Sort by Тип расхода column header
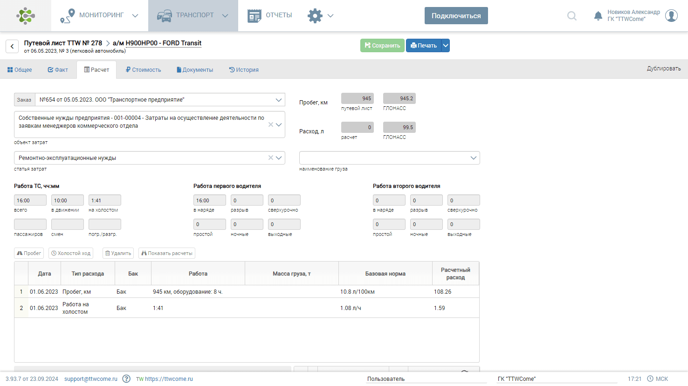 tap(88, 274)
